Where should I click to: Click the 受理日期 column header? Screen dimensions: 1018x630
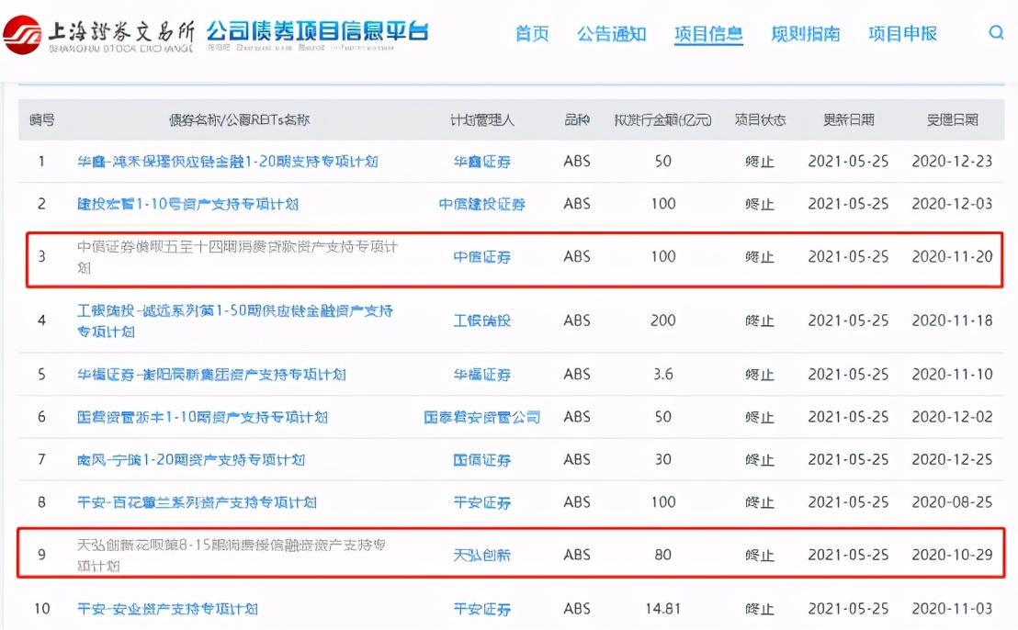coord(953,120)
